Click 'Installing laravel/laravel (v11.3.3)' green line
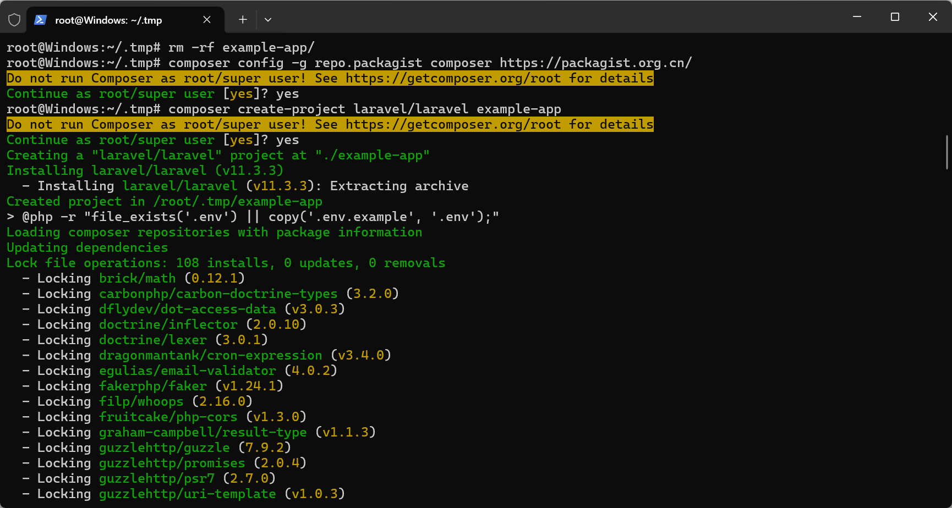 pos(145,170)
